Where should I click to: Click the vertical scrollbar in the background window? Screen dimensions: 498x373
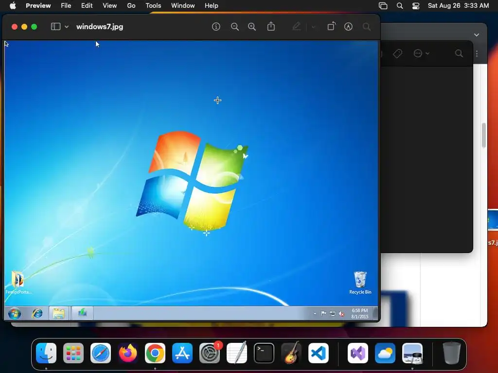[484, 136]
